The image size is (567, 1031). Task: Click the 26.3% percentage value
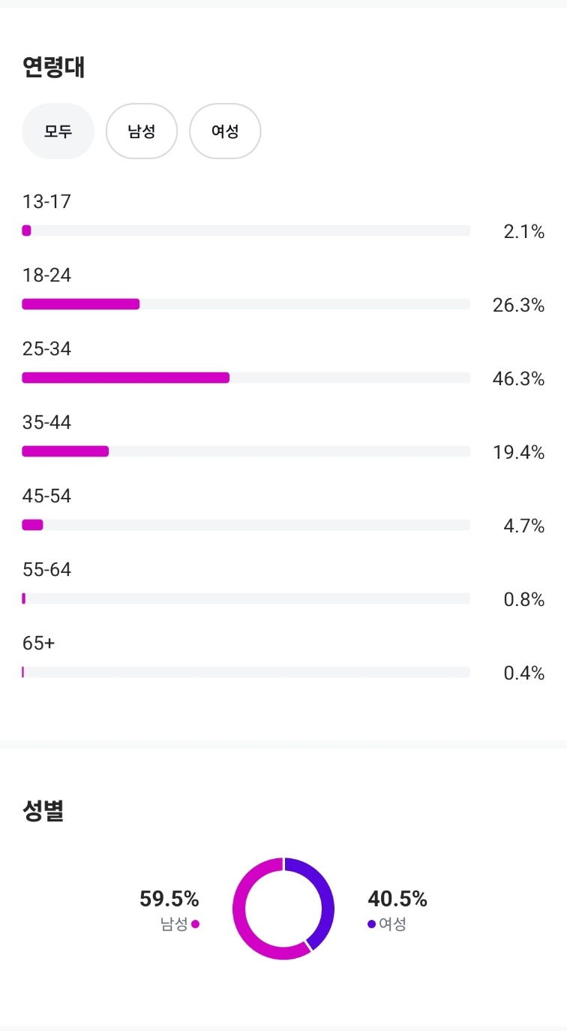pos(518,306)
